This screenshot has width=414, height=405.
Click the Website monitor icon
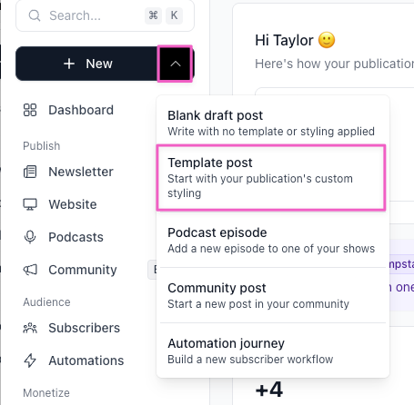click(x=30, y=204)
